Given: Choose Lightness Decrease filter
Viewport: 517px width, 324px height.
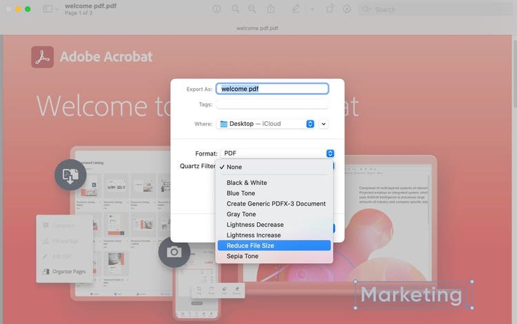Looking at the screenshot, I should pos(274,225).
